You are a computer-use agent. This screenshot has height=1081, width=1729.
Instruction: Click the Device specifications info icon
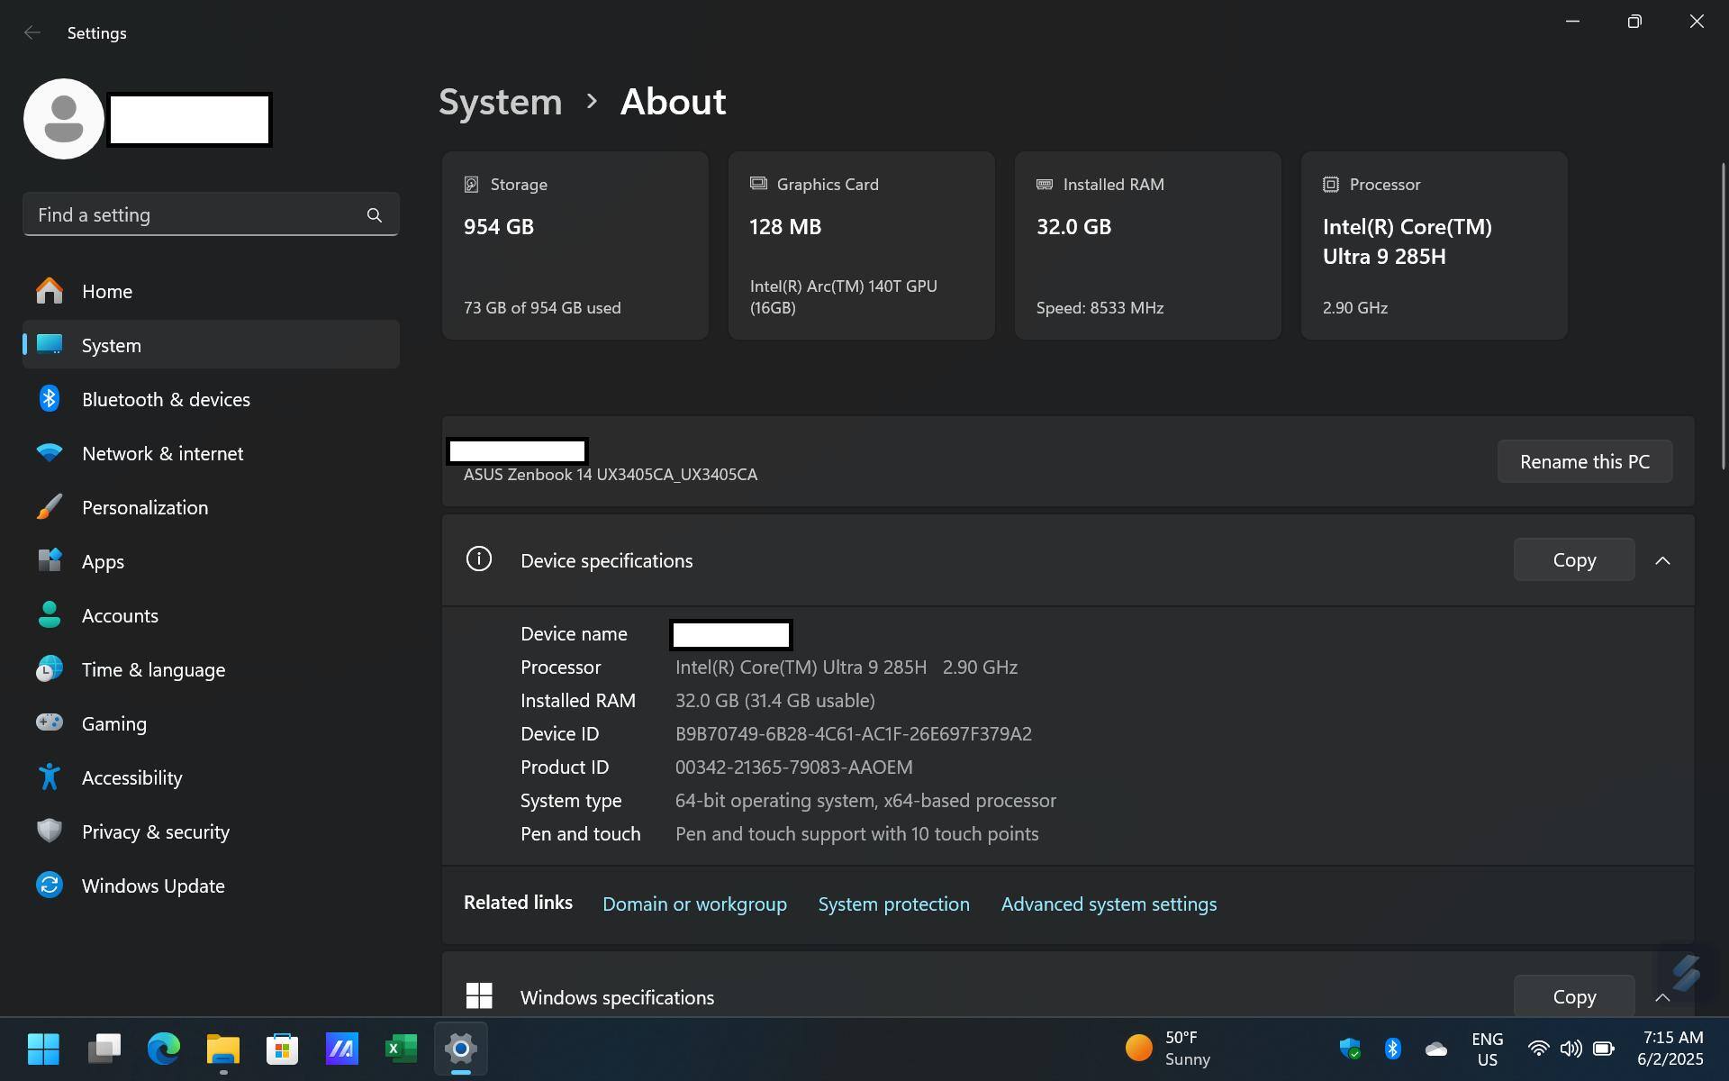pos(479,559)
